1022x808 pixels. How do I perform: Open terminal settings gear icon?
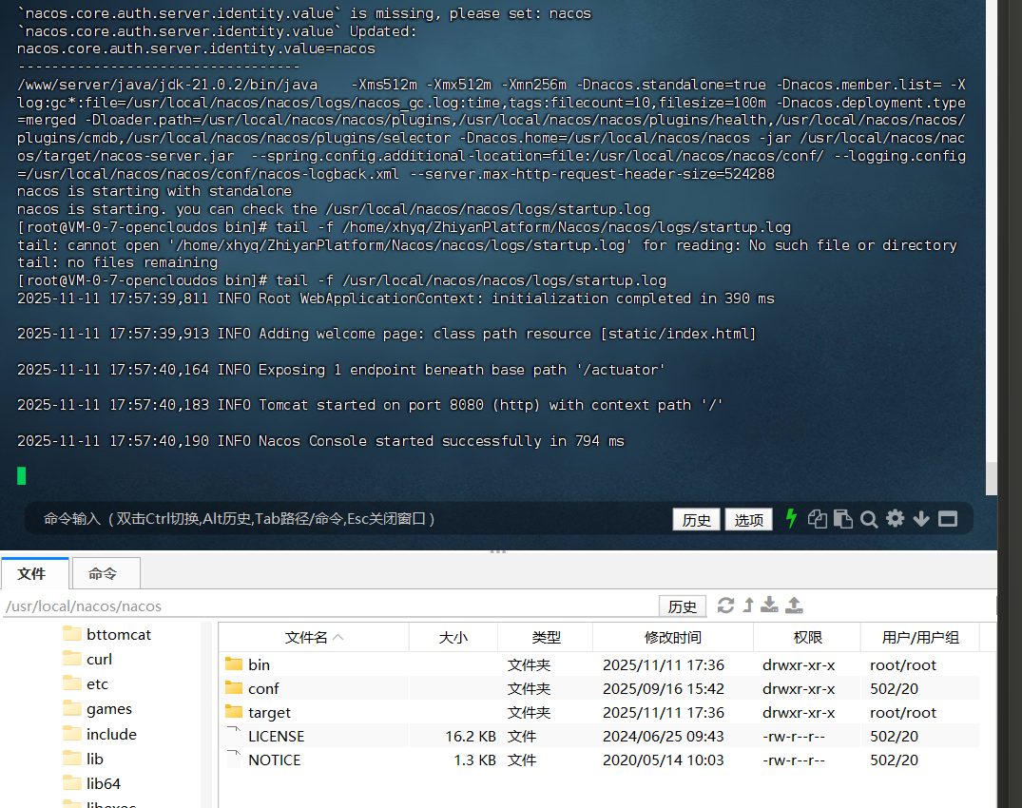click(x=895, y=519)
